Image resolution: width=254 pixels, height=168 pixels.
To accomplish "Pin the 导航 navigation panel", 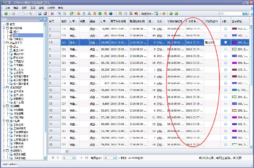I will tap(41, 19).
